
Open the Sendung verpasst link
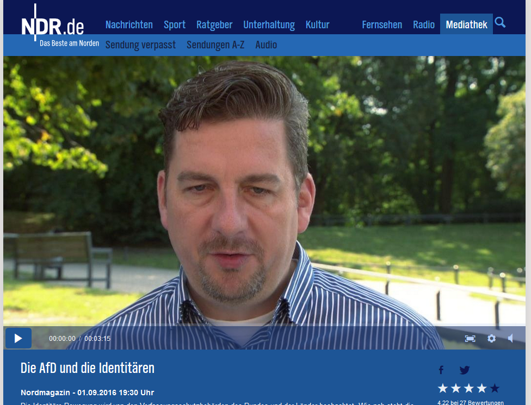pyautogui.click(x=140, y=45)
